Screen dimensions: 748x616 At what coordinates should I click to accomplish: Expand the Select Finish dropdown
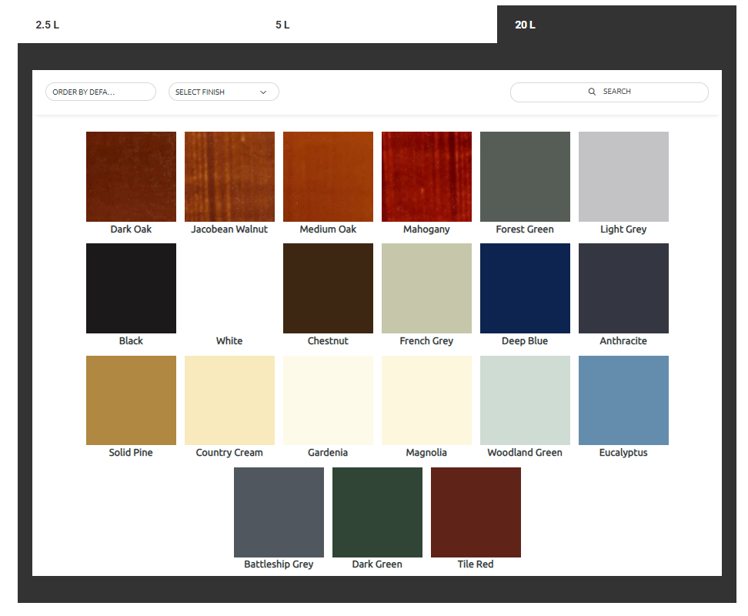[x=223, y=91]
